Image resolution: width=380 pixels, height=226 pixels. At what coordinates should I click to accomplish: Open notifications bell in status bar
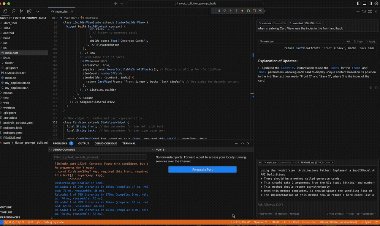376,222
